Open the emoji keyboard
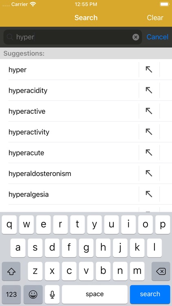Image resolution: width=172 pixels, height=306 pixels. pyautogui.click(x=33, y=294)
